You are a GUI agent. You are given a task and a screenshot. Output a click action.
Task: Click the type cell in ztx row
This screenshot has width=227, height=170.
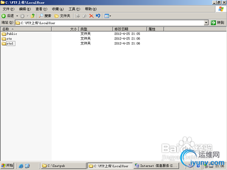(85, 39)
